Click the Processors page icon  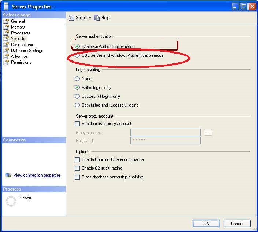tap(7, 33)
